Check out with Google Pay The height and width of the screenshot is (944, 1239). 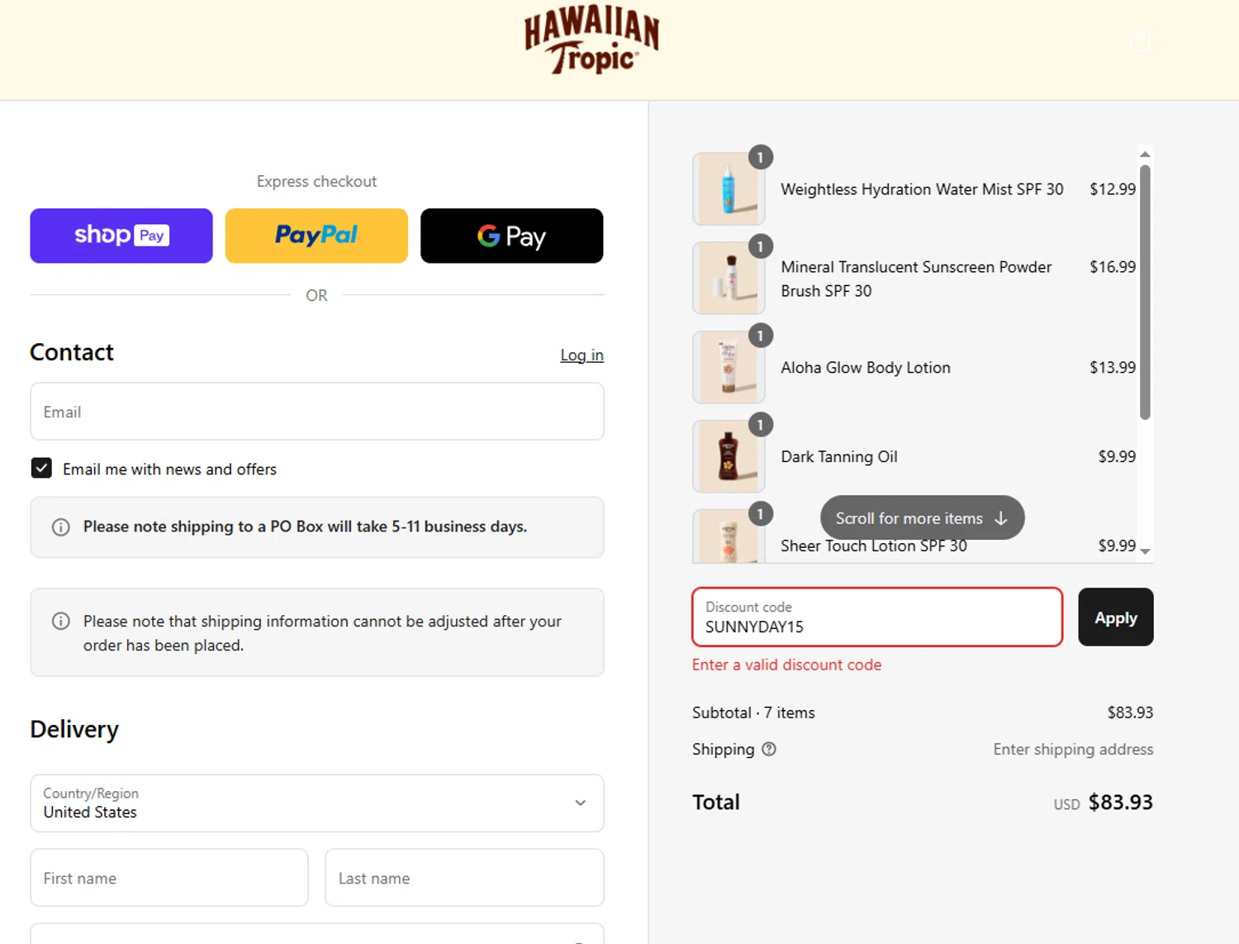[511, 236]
